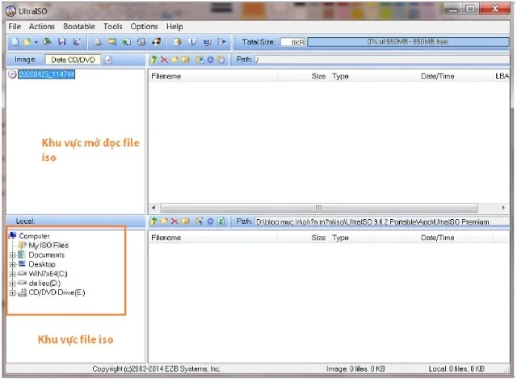The width and height of the screenshot is (517, 379).
Task: Click the Extract icon in Image toolbar
Action: tap(200, 60)
